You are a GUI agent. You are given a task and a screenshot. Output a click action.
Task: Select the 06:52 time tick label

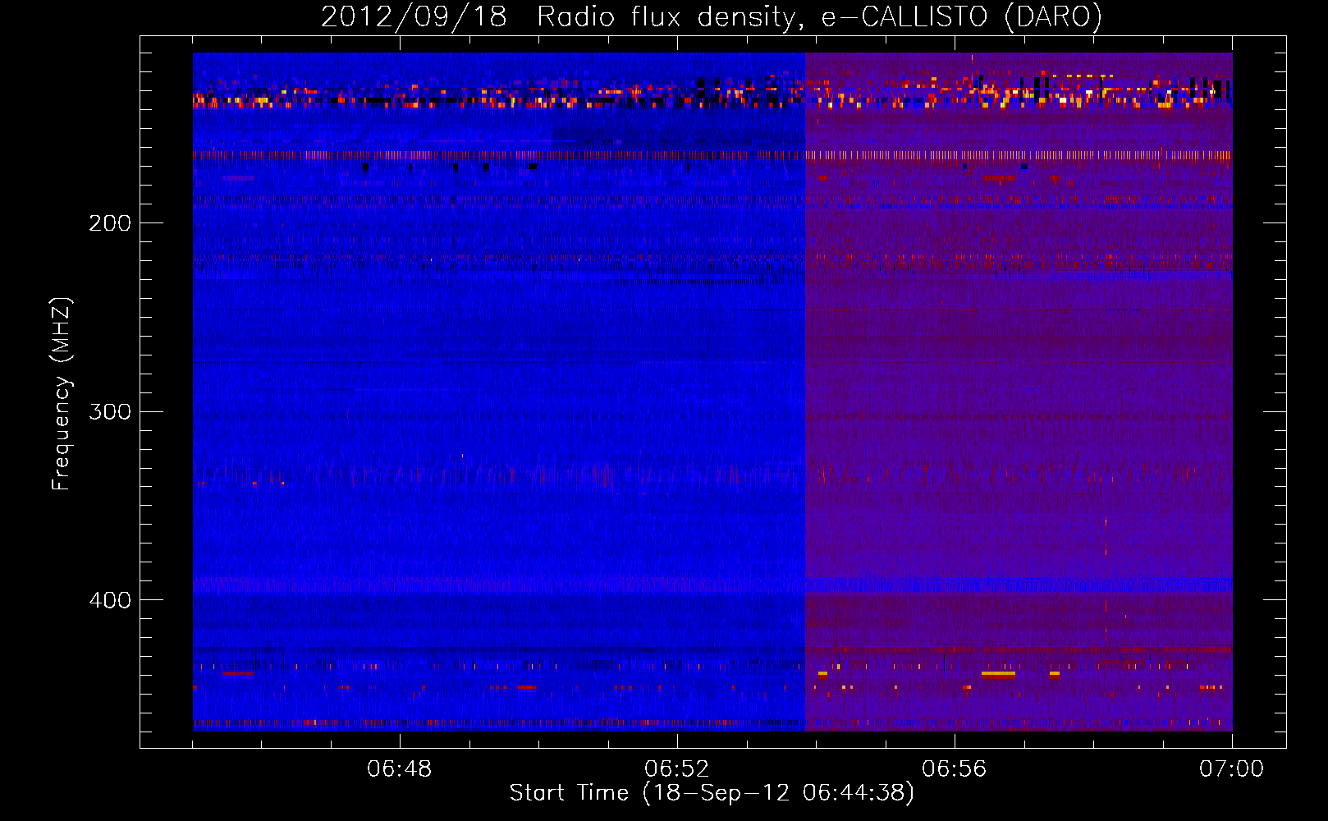[x=677, y=769]
